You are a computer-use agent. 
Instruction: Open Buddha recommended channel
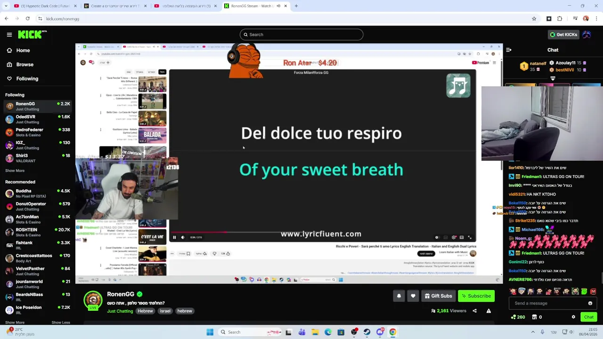point(38,194)
